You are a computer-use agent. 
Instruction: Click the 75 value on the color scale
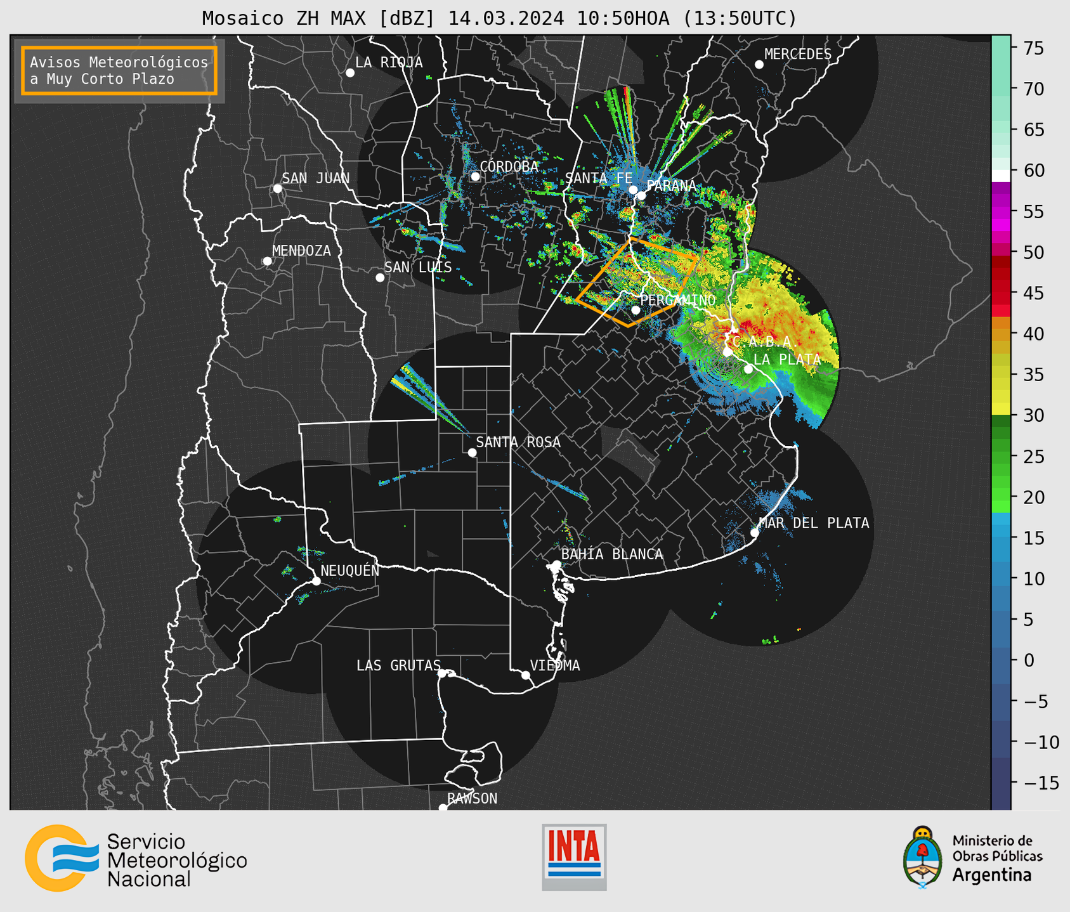pos(1033,48)
